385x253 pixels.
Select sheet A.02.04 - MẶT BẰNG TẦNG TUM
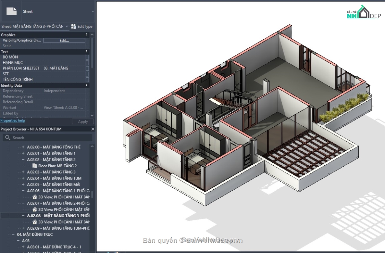click(54, 178)
